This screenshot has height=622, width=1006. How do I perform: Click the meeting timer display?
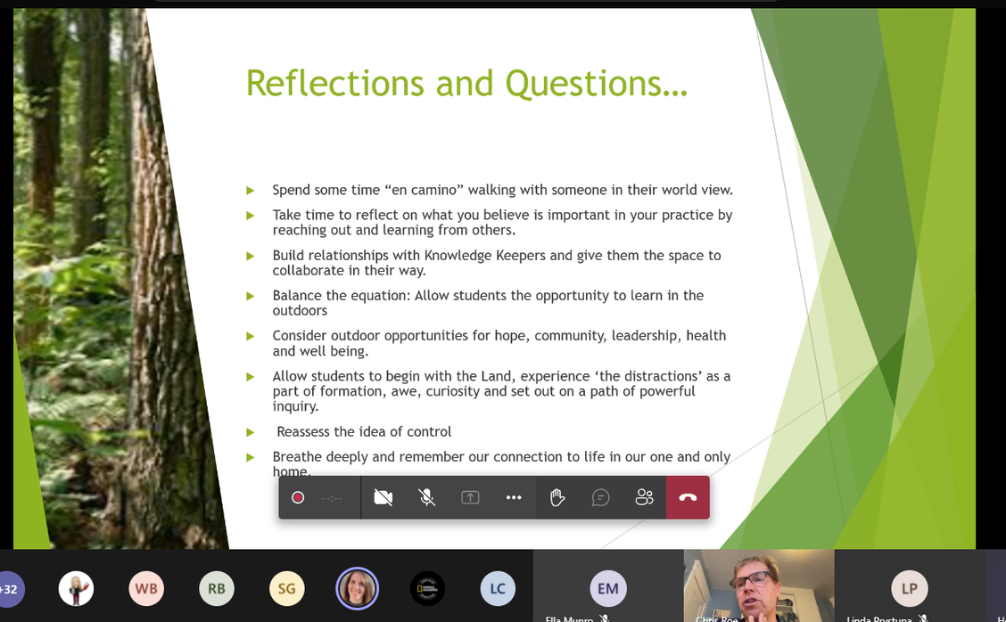pyautogui.click(x=332, y=498)
